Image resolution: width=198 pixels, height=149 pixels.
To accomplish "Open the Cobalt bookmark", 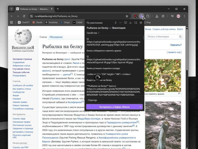I will coord(78,22).
